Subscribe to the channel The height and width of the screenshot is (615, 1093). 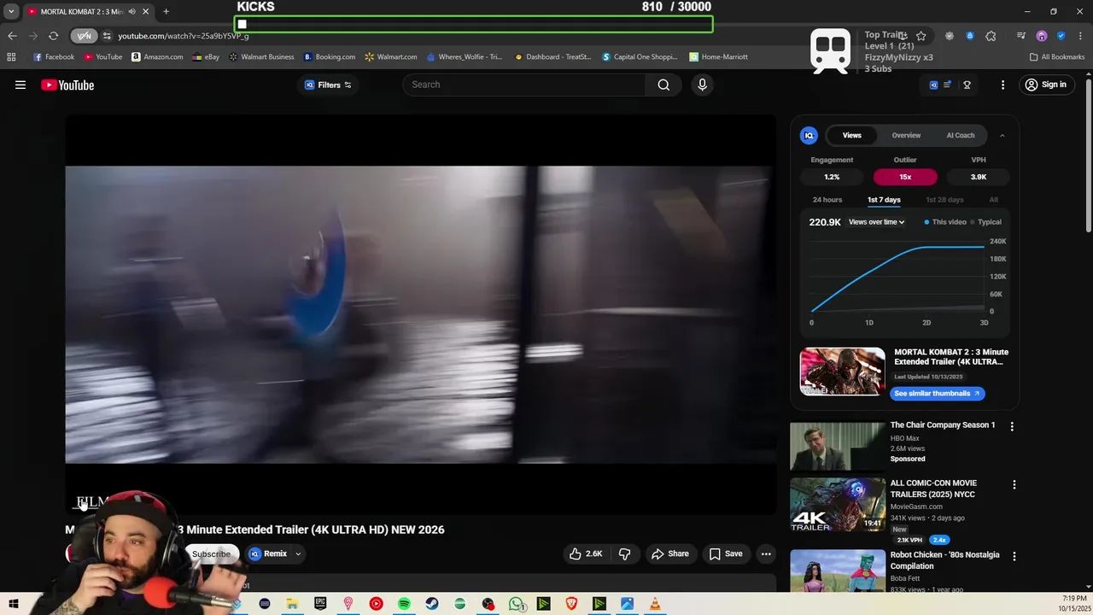211,553
